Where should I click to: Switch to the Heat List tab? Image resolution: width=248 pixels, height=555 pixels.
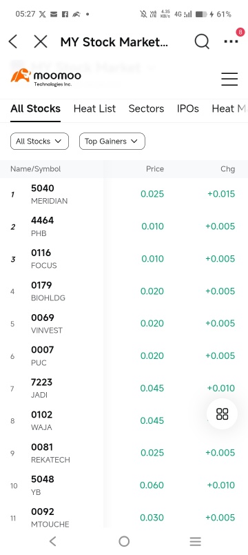click(x=94, y=108)
